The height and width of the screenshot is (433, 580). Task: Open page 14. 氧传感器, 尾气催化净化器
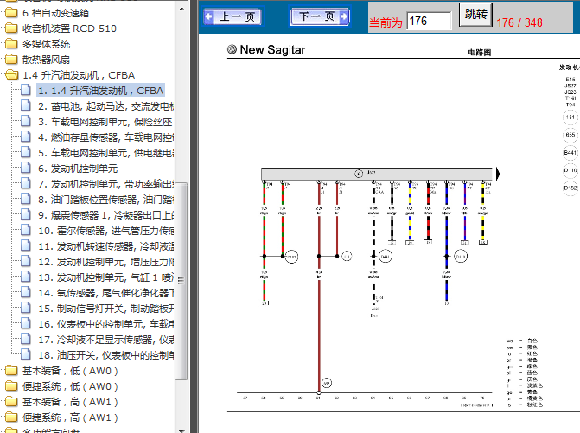105,292
